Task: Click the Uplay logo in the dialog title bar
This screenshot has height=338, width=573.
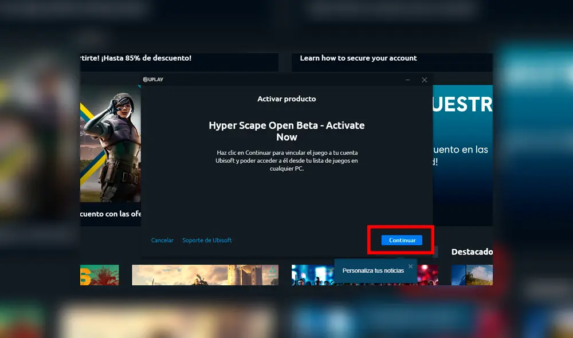Action: coord(153,80)
